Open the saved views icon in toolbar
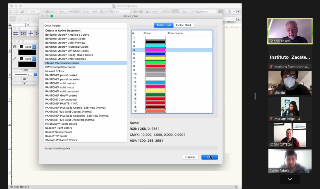Viewport: 320px width, 189px height. 22,12
